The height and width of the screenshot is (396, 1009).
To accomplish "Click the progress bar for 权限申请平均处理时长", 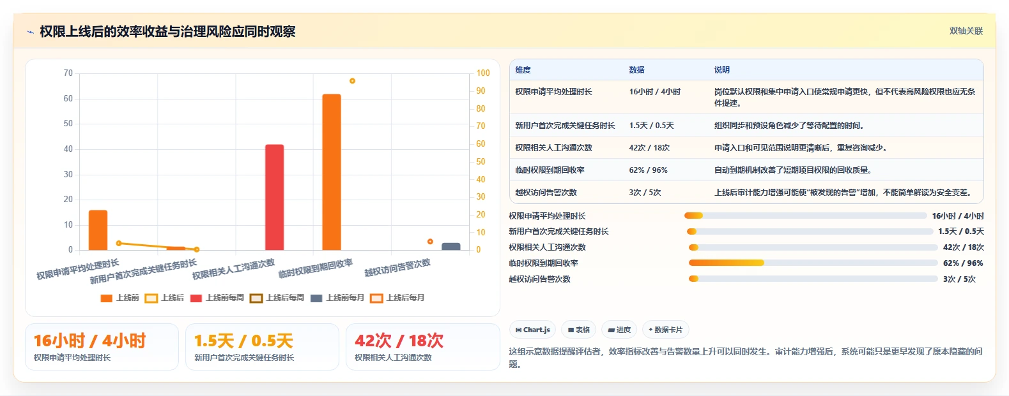I will (805, 216).
